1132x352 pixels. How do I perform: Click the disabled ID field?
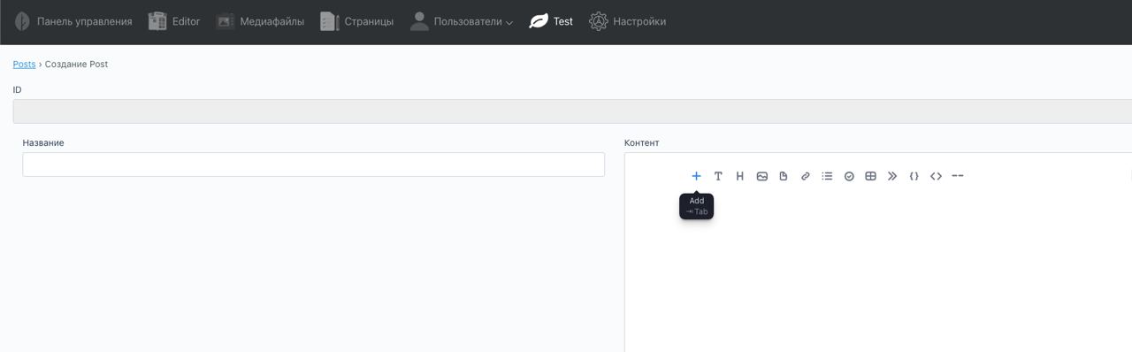click(x=572, y=111)
